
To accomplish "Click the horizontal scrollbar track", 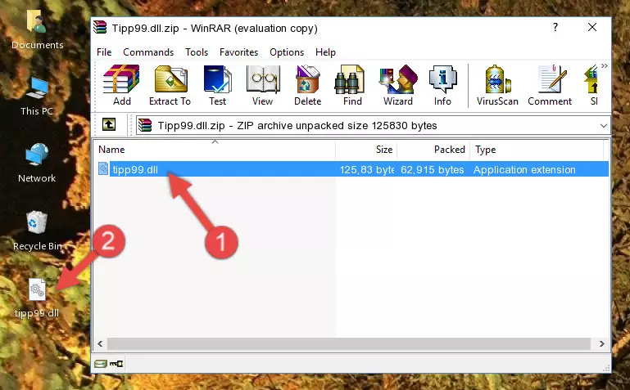I will 349,343.
